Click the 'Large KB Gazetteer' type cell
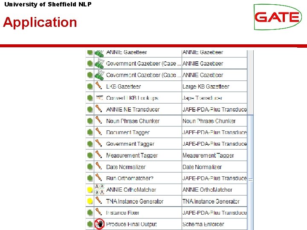The height and width of the screenshot is (230, 307). (x=214, y=86)
